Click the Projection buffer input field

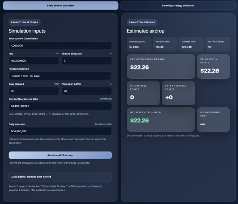coord(86,91)
